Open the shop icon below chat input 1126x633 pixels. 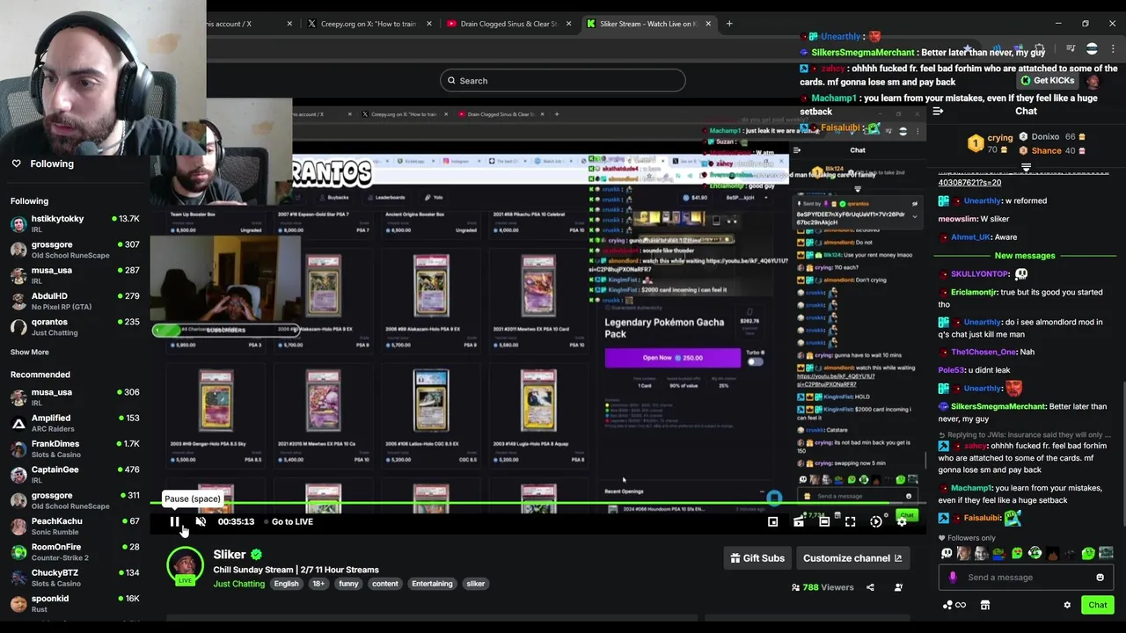click(985, 605)
